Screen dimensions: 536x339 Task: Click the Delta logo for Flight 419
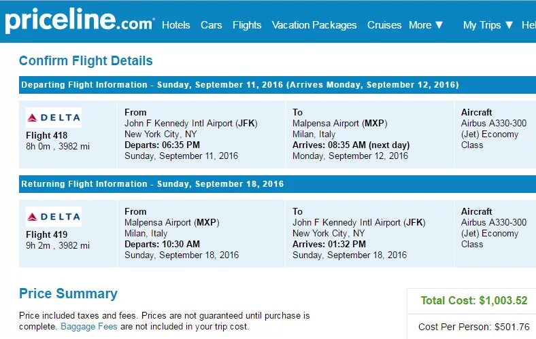click(x=54, y=217)
